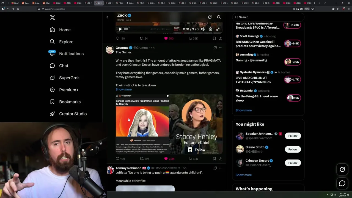Open Notifications in the sidebar
The width and height of the screenshot is (352, 198).
tap(66, 54)
